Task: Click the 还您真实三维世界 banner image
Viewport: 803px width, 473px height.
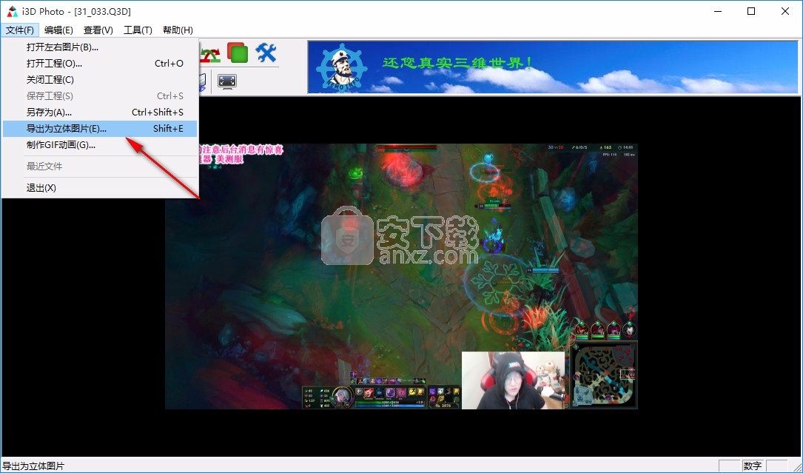Action: 553,67
